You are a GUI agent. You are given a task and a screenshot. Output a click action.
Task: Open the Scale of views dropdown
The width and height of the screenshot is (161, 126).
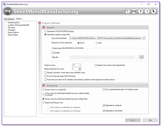click(x=77, y=65)
